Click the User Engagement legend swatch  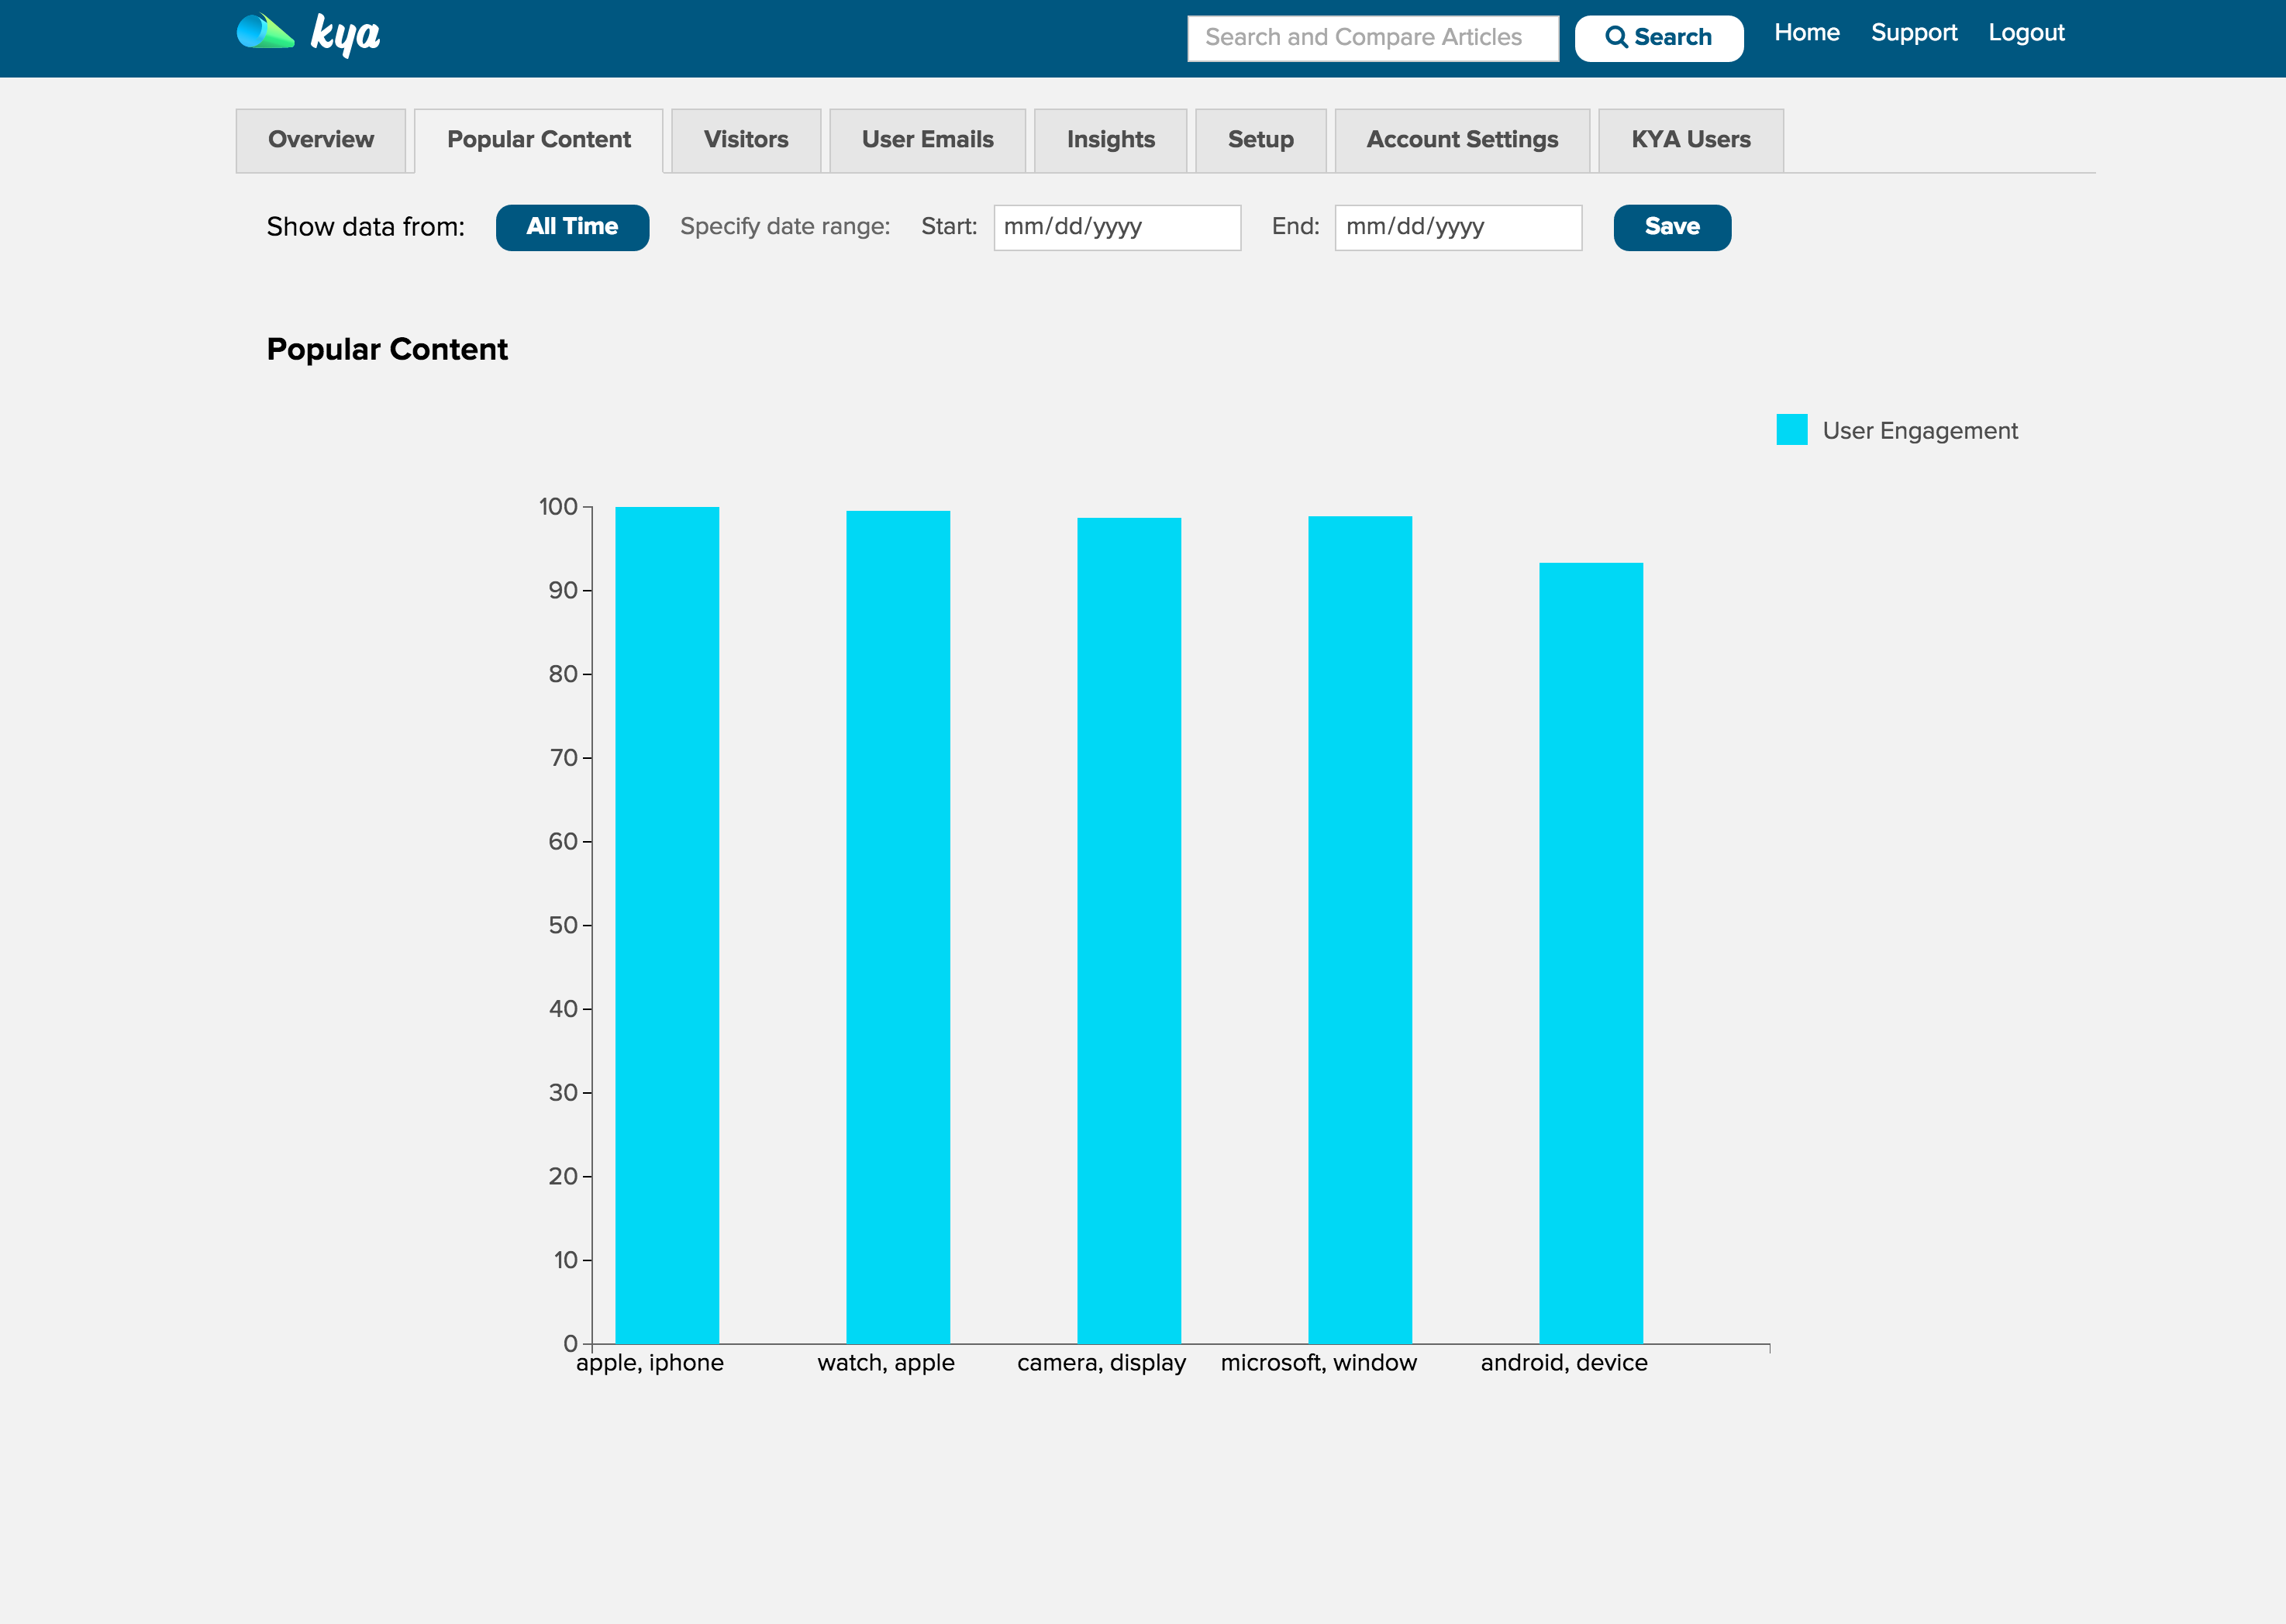click(x=1791, y=430)
